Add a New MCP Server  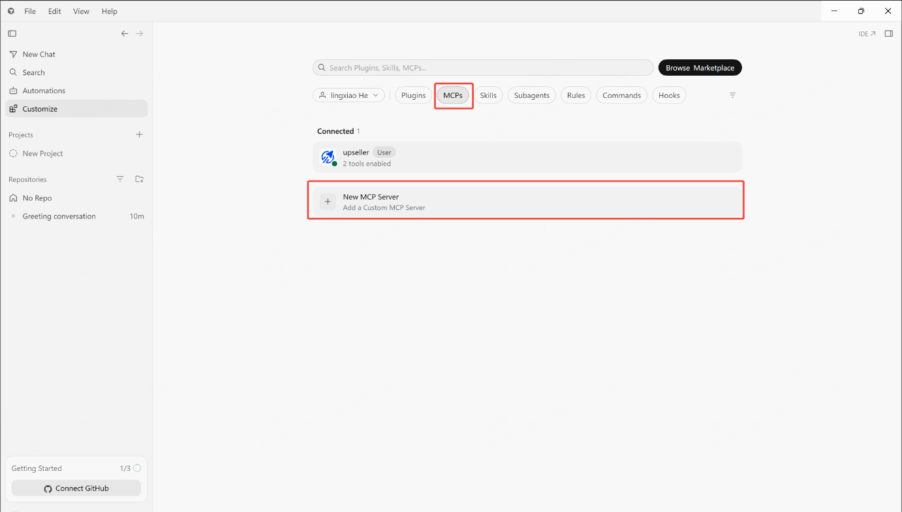point(527,202)
